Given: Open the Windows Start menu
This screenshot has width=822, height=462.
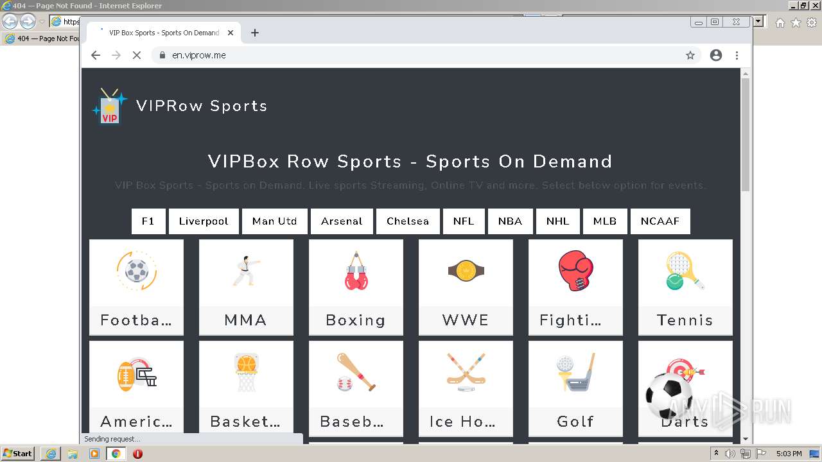Looking at the screenshot, I should (x=18, y=454).
